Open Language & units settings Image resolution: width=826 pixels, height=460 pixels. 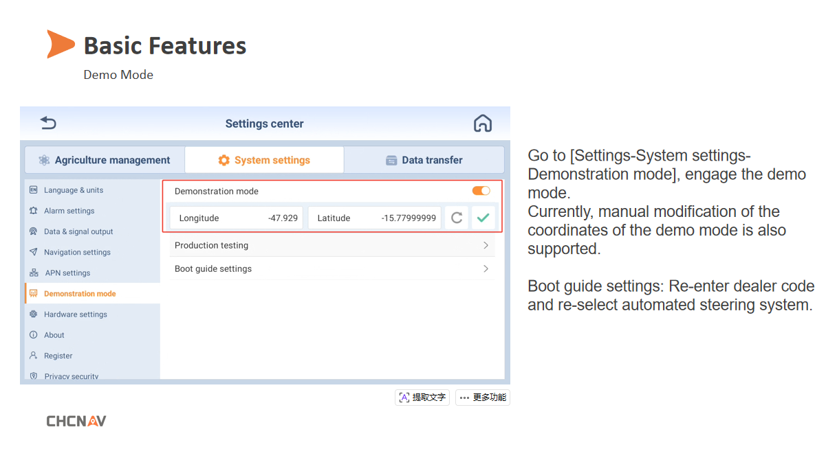click(x=73, y=190)
